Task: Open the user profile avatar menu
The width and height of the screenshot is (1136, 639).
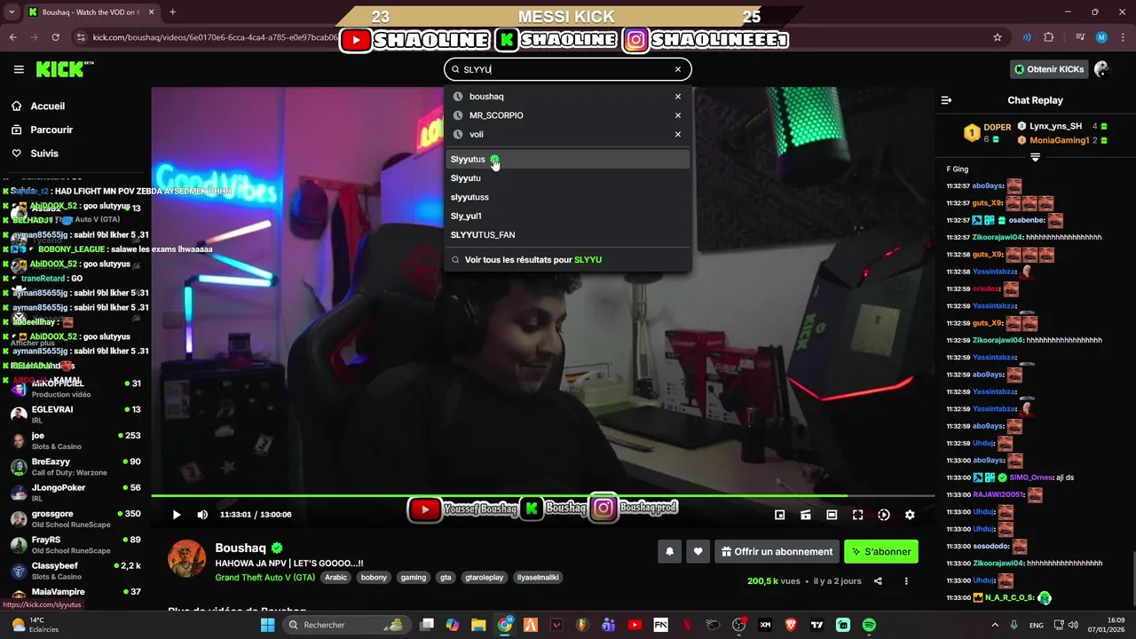Action: (1102, 69)
